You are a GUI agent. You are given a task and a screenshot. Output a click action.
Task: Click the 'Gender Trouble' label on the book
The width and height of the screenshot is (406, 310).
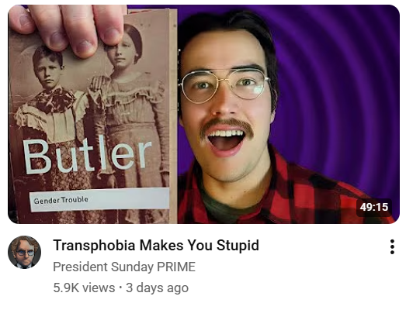[x=61, y=200]
